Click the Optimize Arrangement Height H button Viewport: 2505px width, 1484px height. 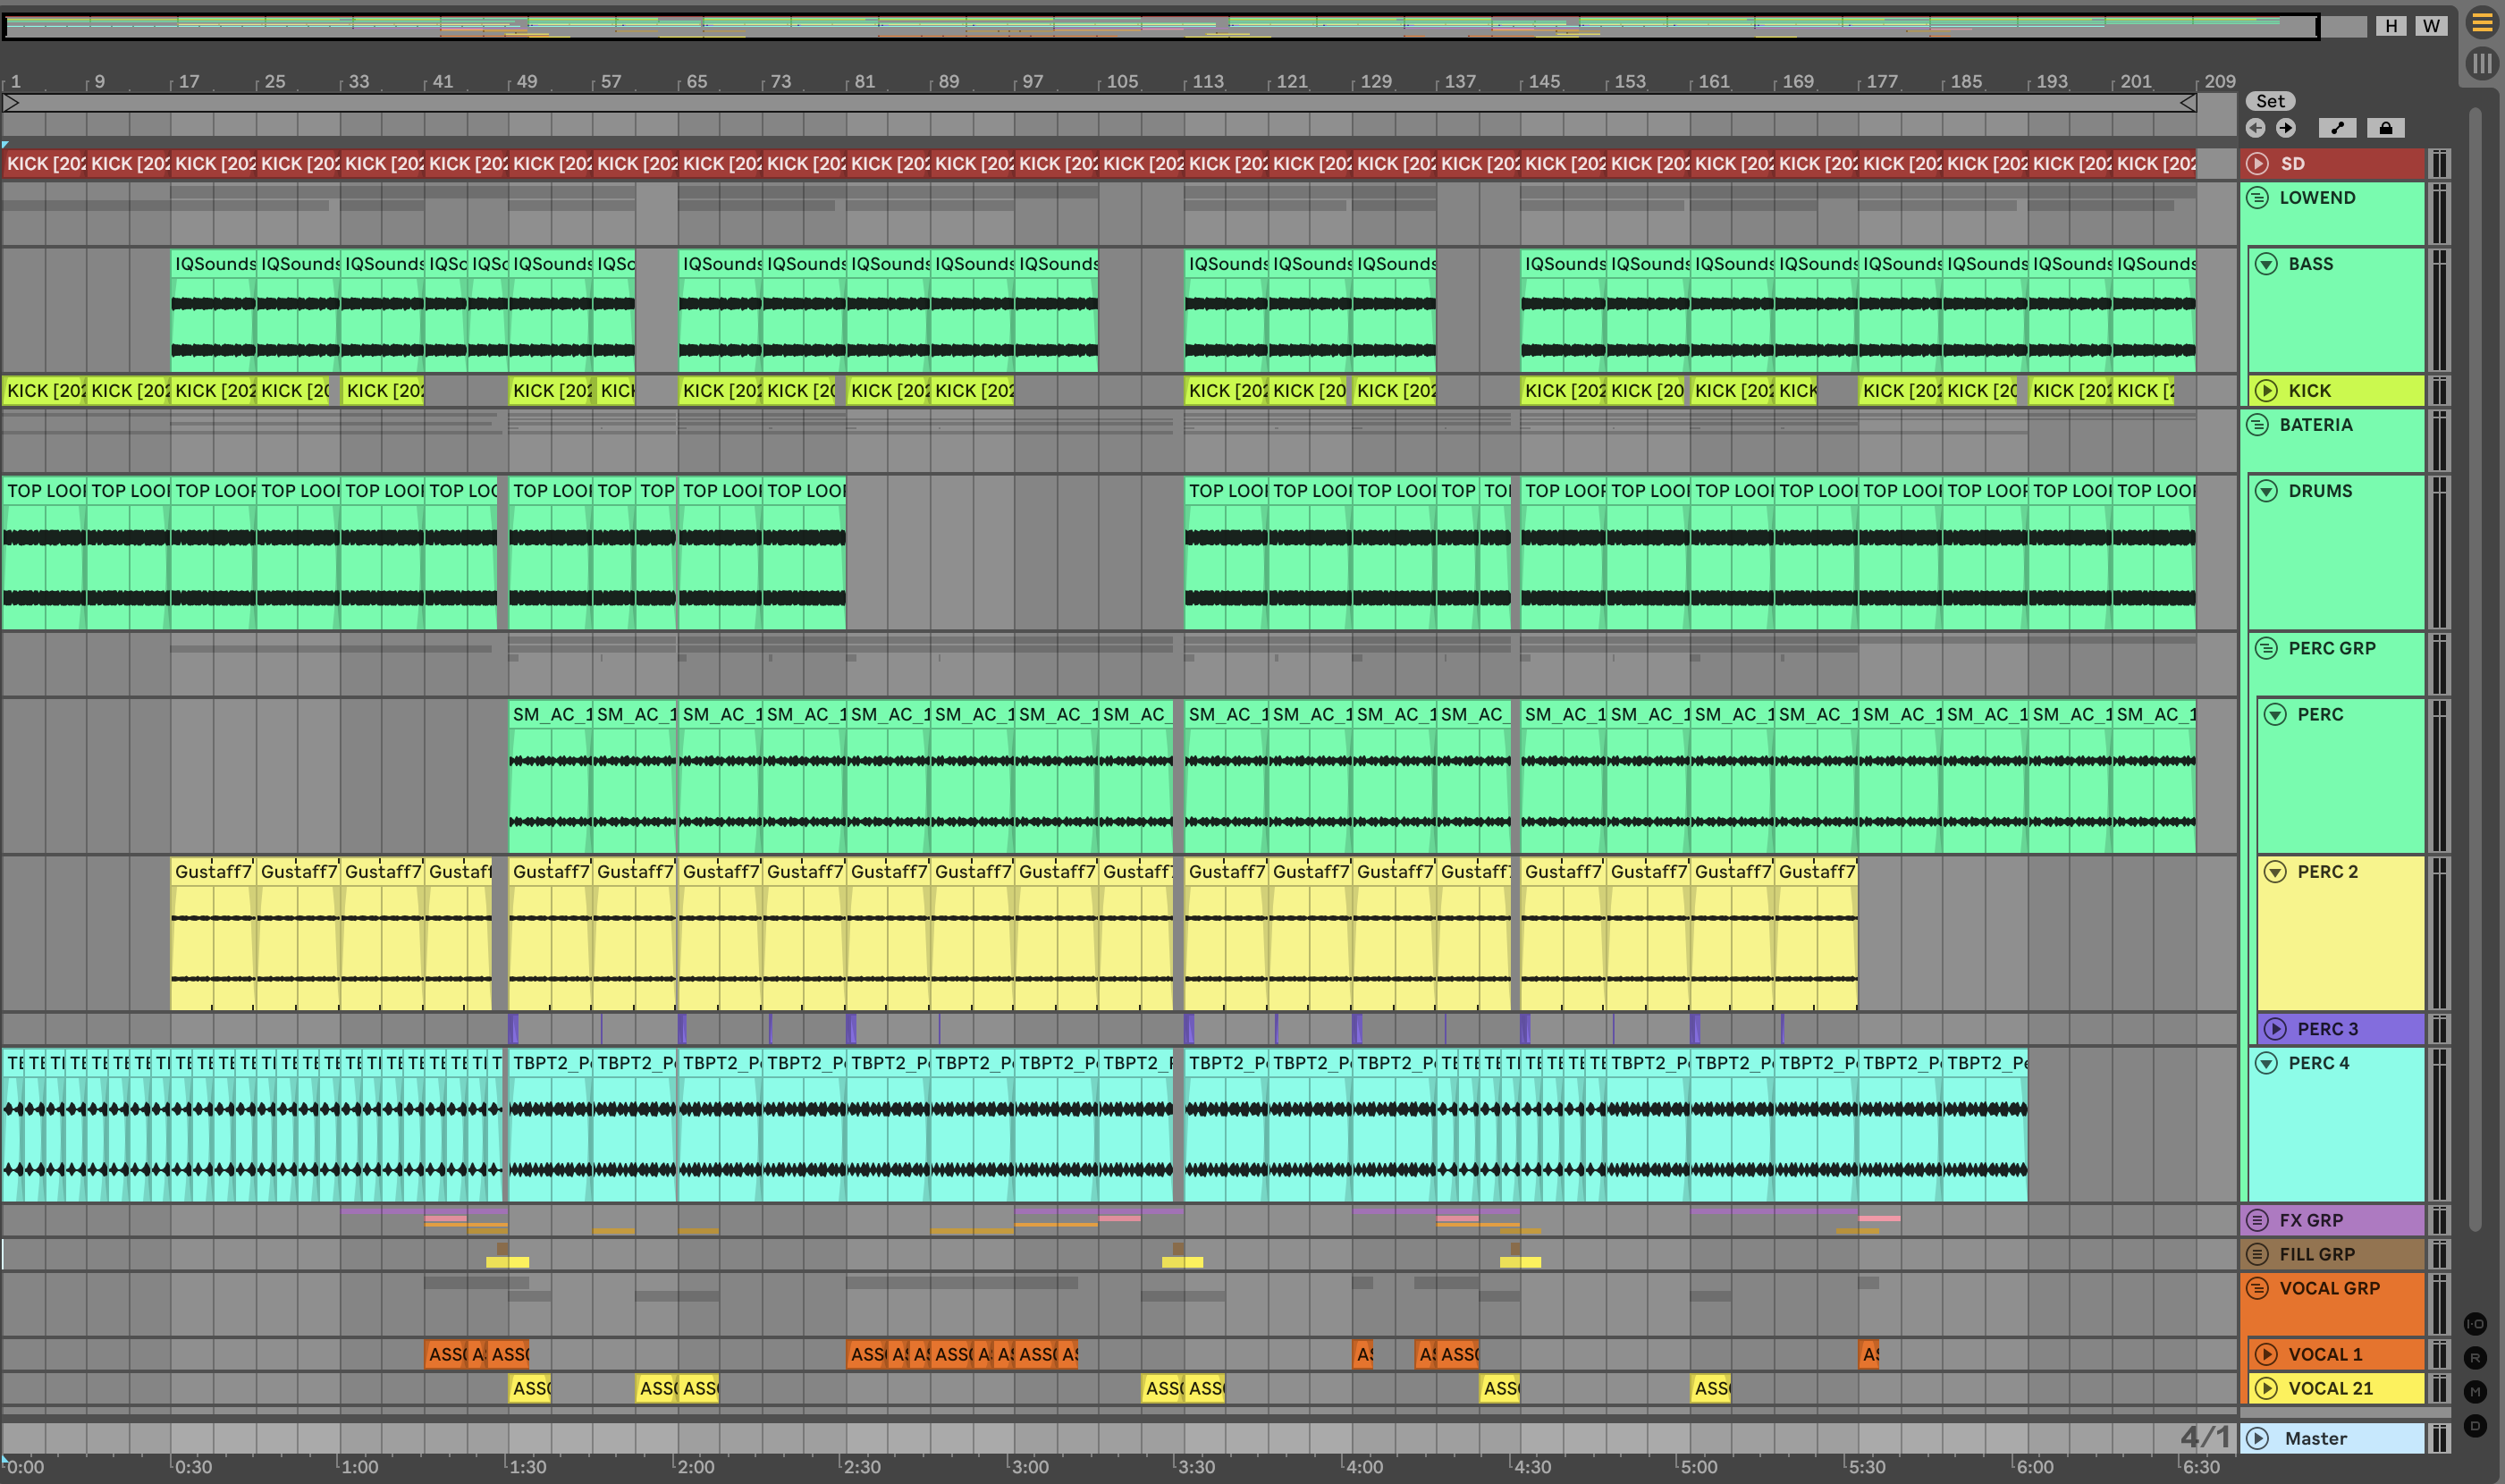[2391, 26]
